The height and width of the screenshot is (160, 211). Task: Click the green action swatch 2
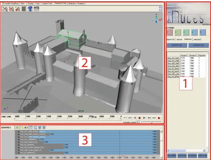(x=178, y=32)
